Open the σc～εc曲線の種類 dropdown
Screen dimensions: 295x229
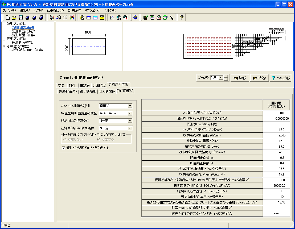[x=130, y=106]
